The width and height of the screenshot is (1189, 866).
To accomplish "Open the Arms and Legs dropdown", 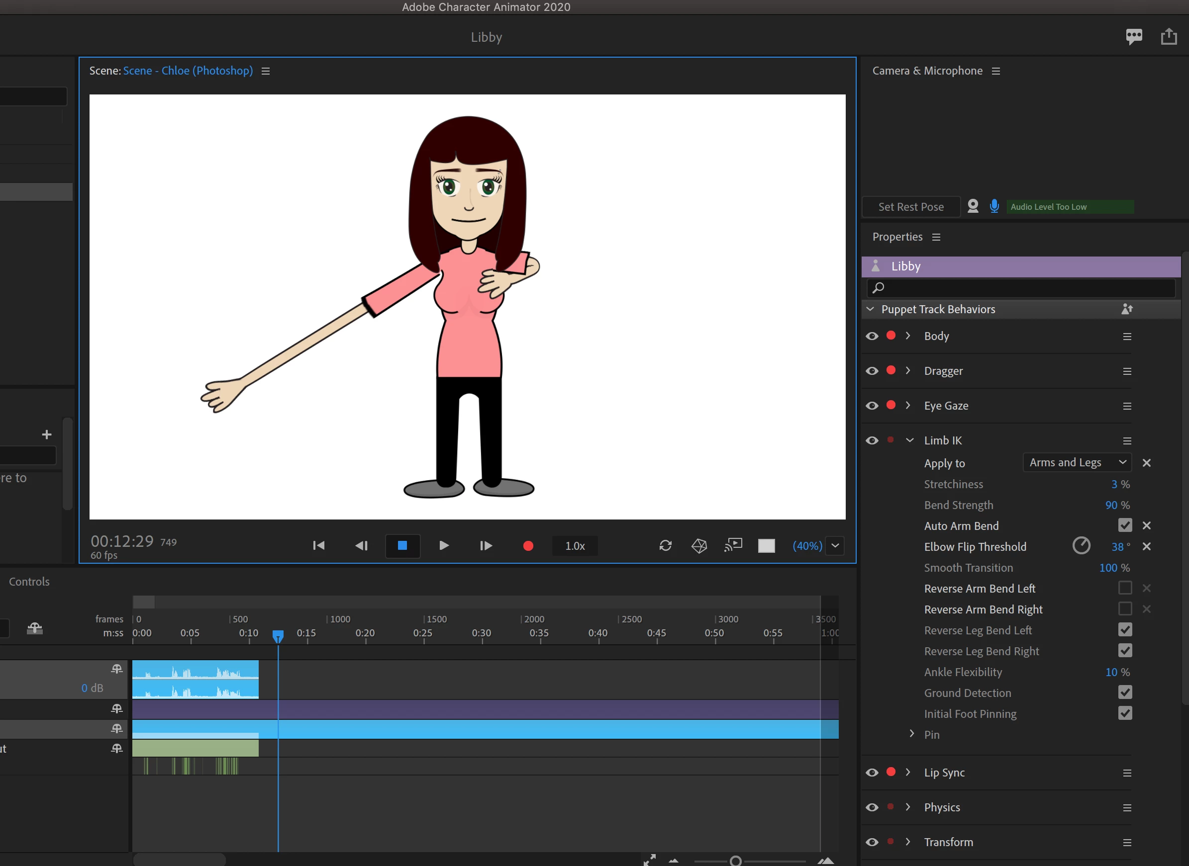I will [x=1077, y=462].
